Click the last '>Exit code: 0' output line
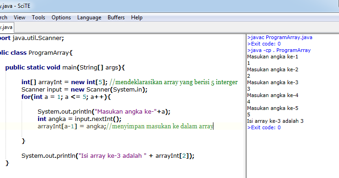Image resolution: width=339 pixels, height=178 pixels. 264,127
